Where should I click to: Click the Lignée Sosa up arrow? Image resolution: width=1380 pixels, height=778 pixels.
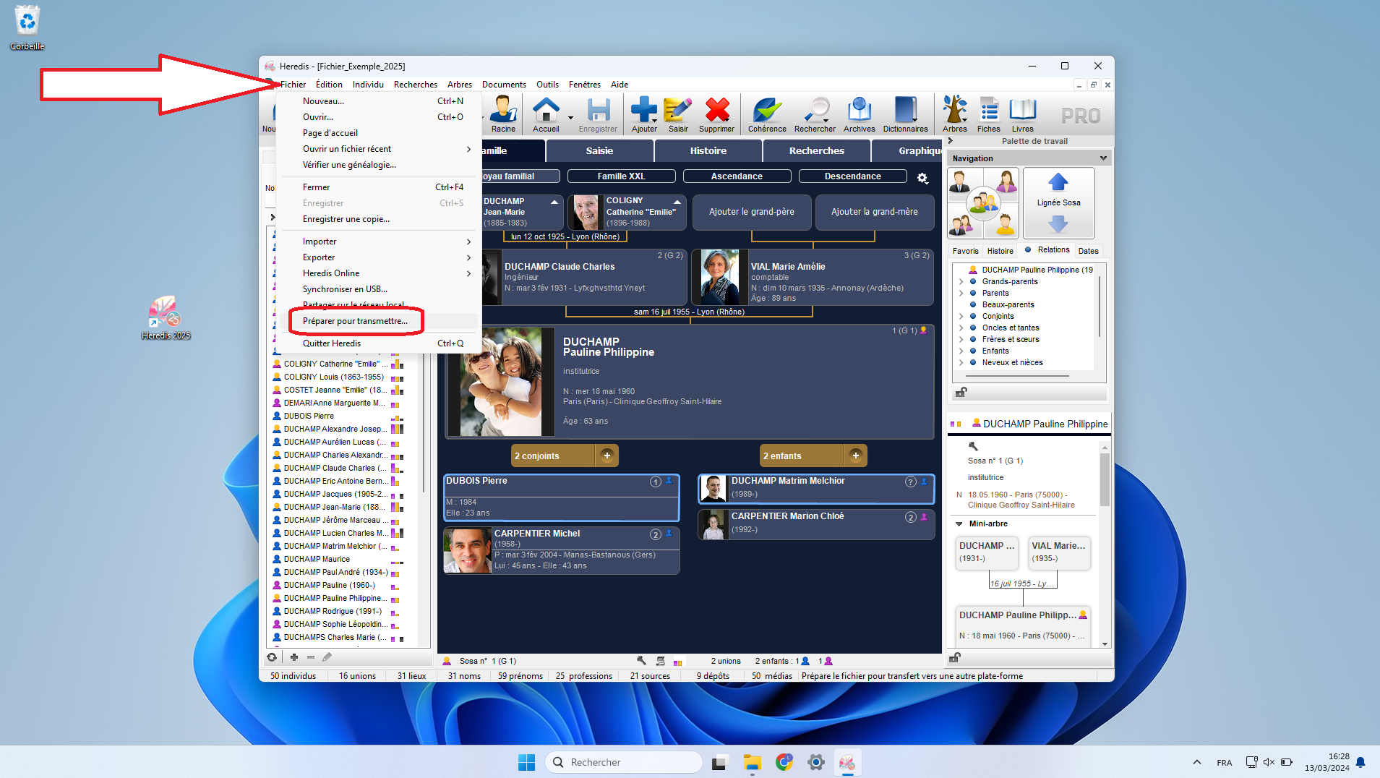tap(1058, 182)
